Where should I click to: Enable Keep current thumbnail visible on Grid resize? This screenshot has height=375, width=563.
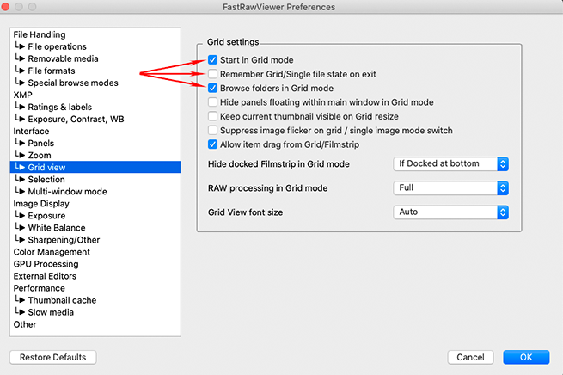[x=213, y=116]
